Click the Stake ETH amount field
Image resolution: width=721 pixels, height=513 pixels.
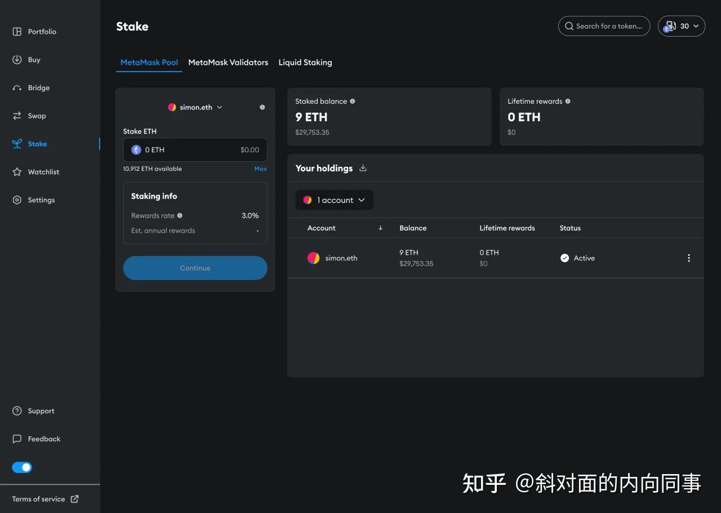pos(195,150)
